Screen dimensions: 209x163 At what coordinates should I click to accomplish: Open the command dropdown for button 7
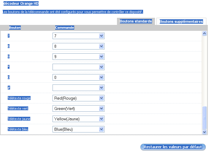tap(78, 36)
